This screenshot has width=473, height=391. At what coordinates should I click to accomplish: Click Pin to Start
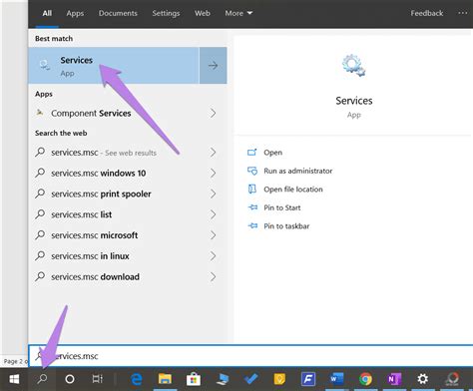click(282, 207)
